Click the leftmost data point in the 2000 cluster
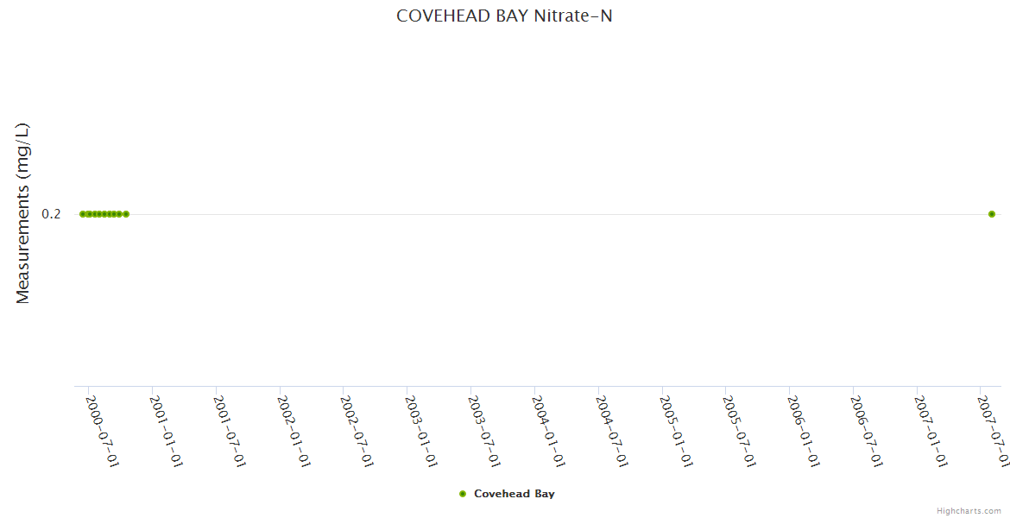This screenshot has height=518, width=1010. pos(82,214)
